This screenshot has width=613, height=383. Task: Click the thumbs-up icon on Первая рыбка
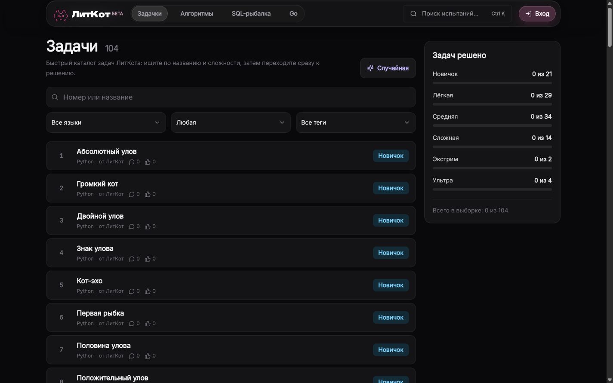148,324
